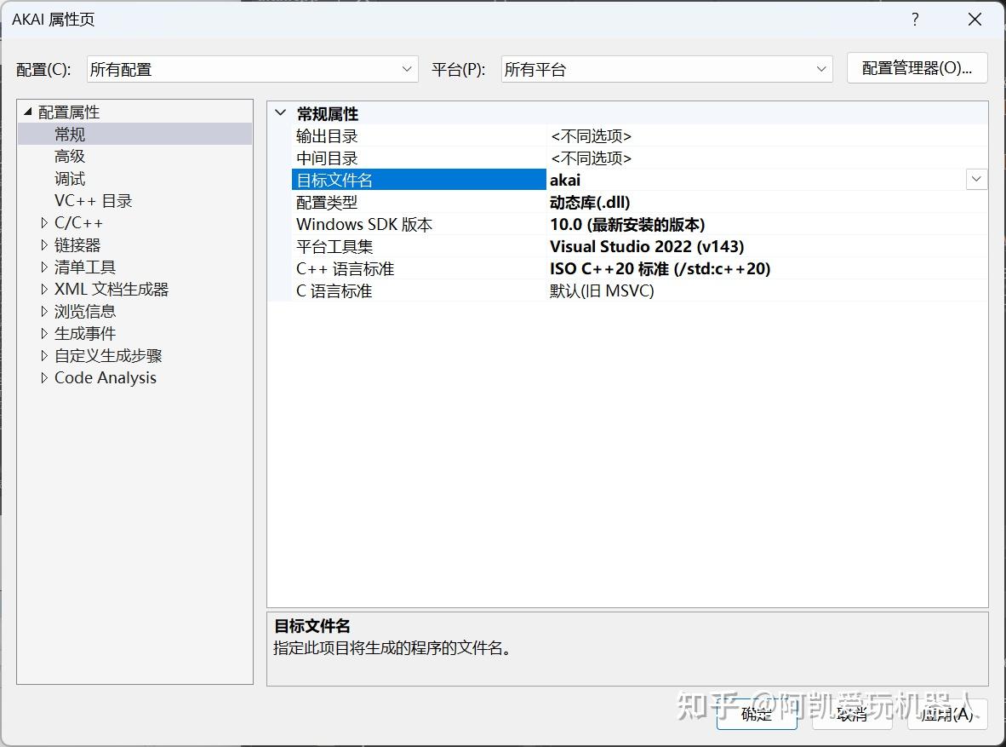Screen dimensions: 1006x747
Task: Open the 目标文件名 value dropdown arrow
Action: point(975,179)
